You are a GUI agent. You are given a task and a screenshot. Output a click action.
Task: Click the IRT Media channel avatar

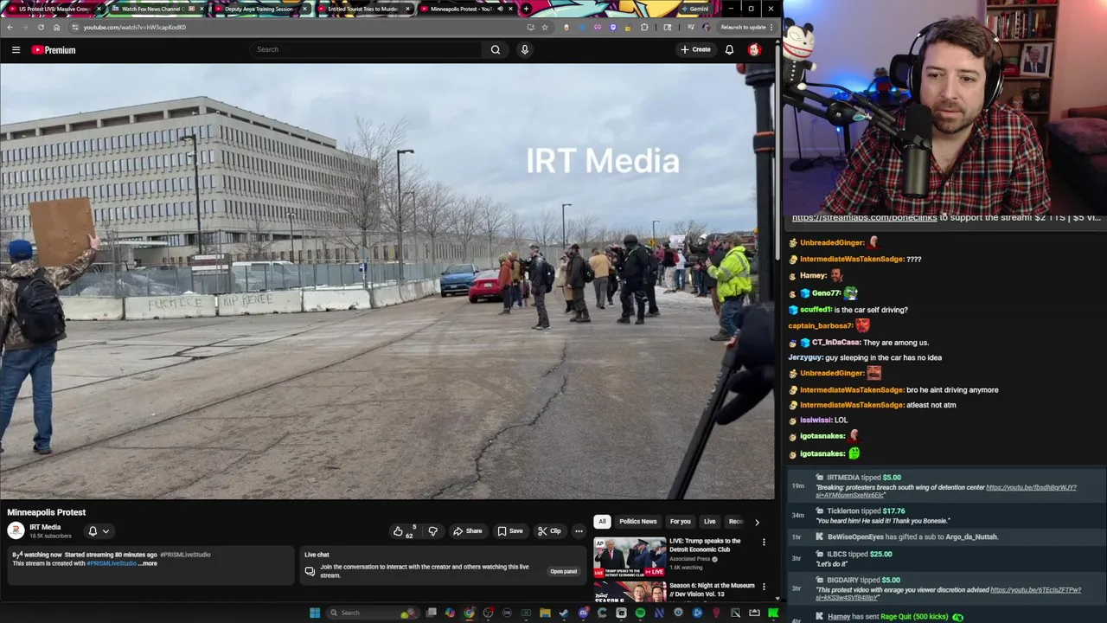click(16, 531)
